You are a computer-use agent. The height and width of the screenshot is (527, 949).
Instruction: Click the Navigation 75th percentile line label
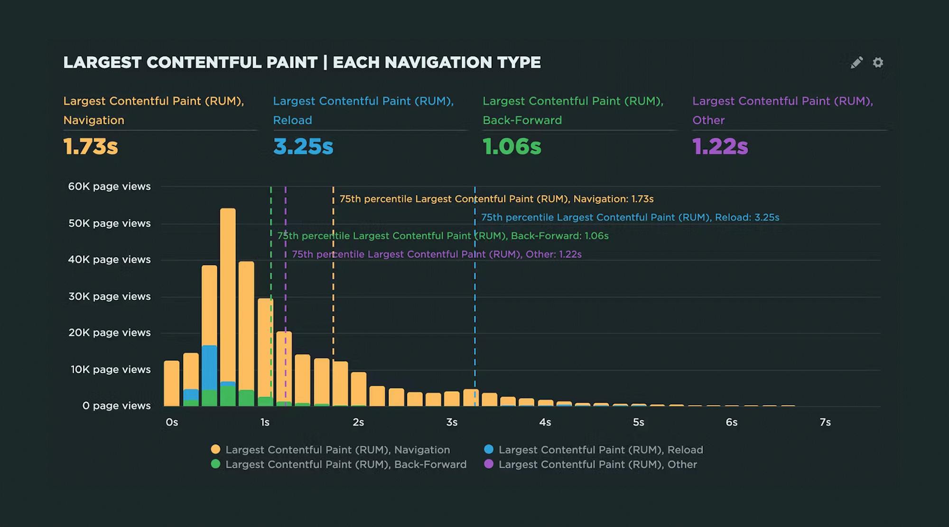(x=496, y=199)
